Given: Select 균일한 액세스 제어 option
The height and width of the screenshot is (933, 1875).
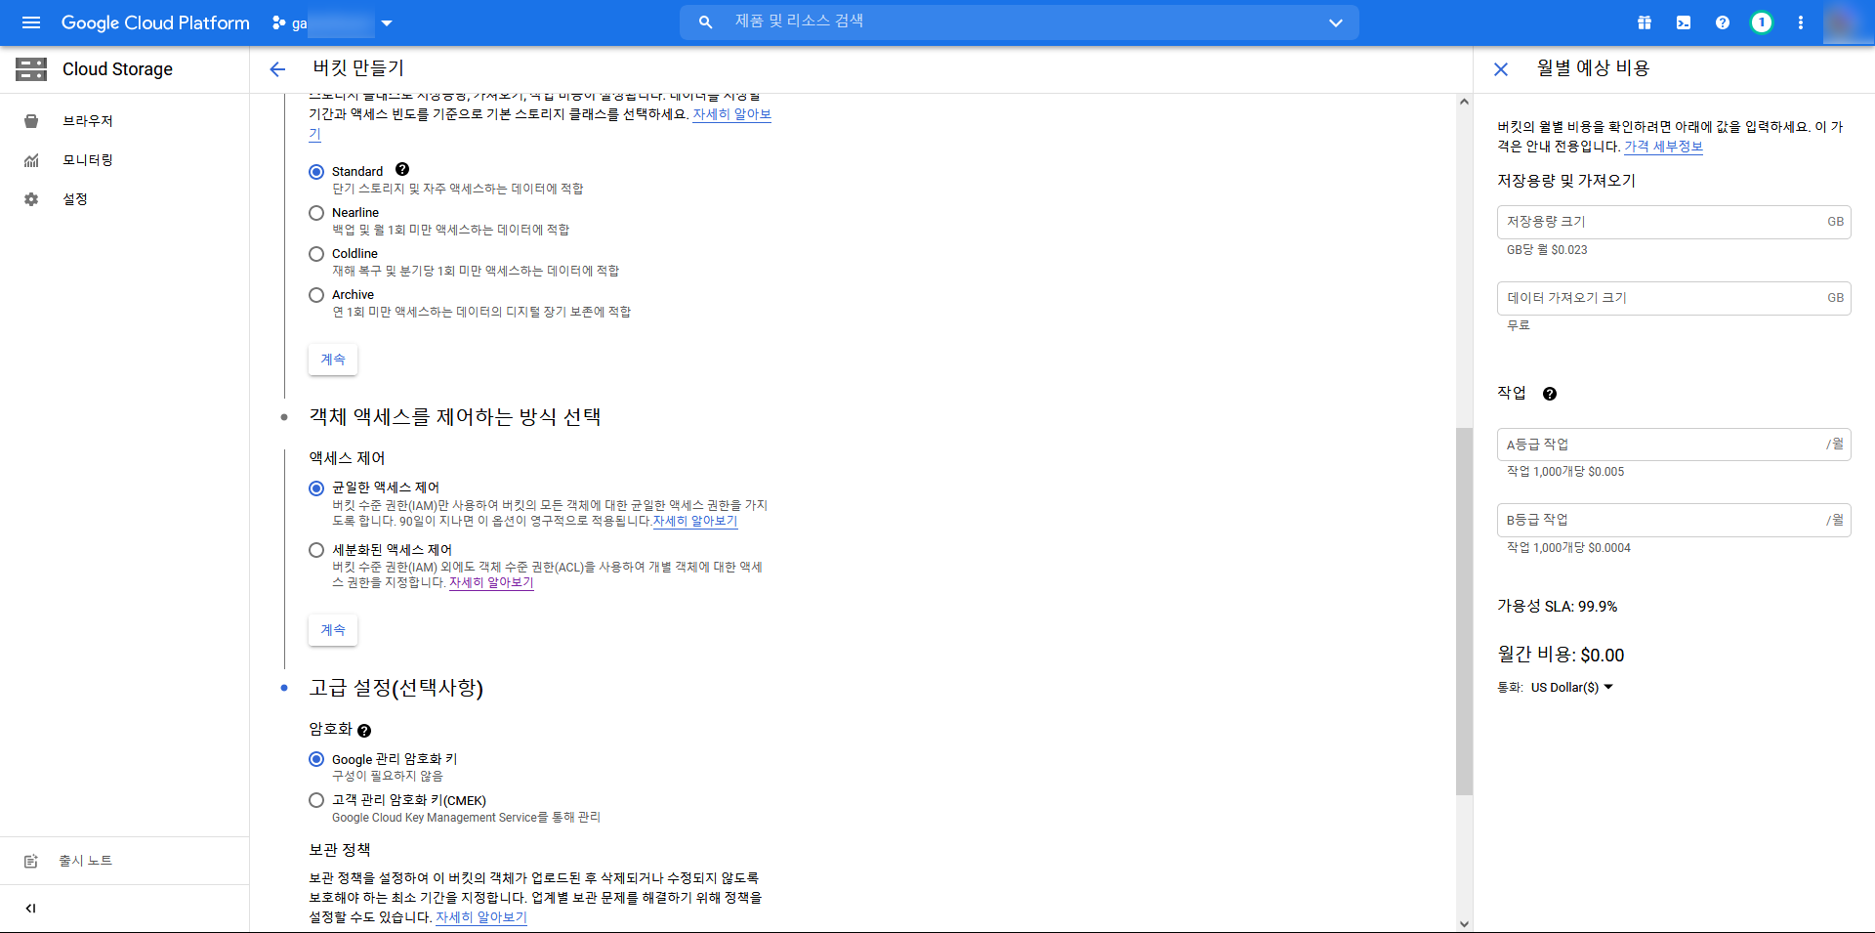Looking at the screenshot, I should click(316, 488).
